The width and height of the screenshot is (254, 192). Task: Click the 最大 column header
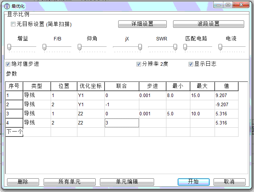pyautogui.click(x=203, y=86)
